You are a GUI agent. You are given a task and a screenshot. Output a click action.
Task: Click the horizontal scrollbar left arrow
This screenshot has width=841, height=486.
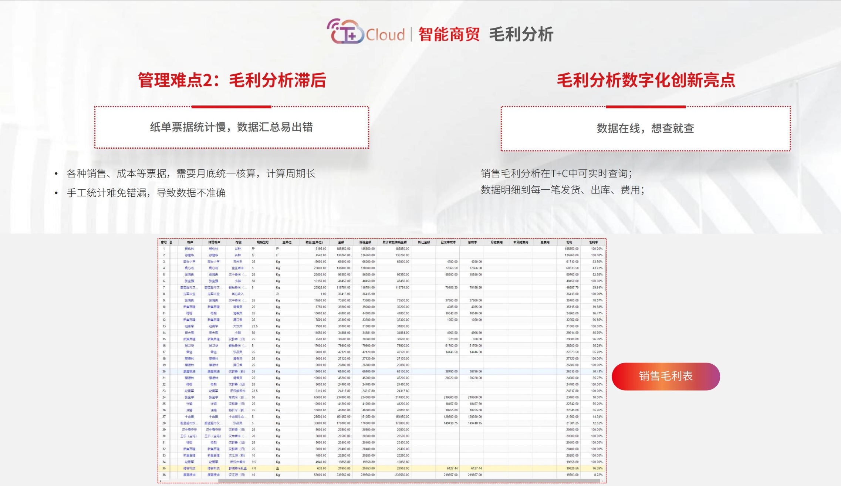pyautogui.click(x=160, y=481)
